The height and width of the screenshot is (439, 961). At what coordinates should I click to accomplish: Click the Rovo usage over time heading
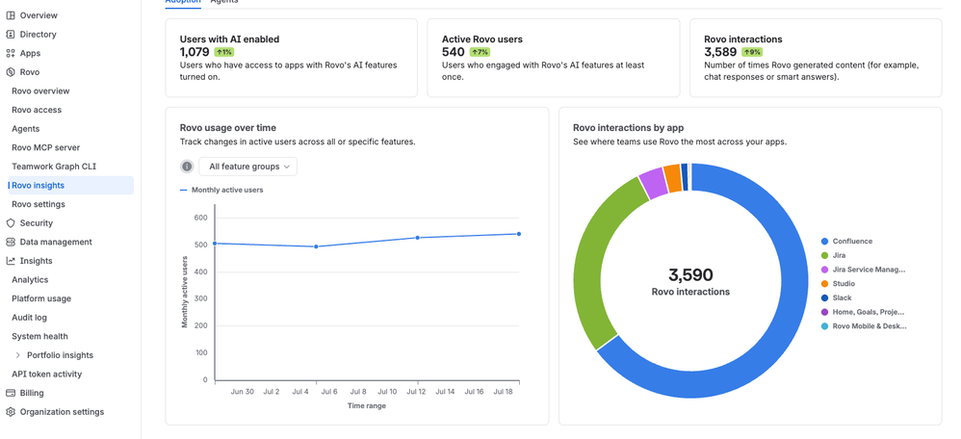[x=228, y=128]
